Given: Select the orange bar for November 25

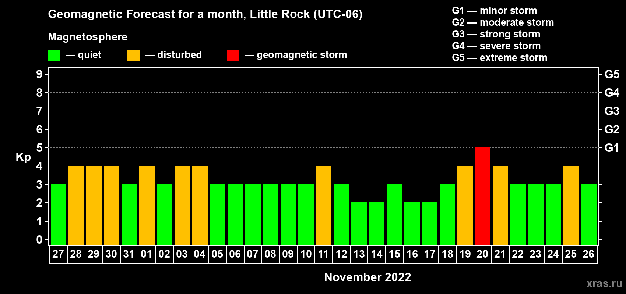Looking at the screenshot, I should pyautogui.click(x=571, y=205).
